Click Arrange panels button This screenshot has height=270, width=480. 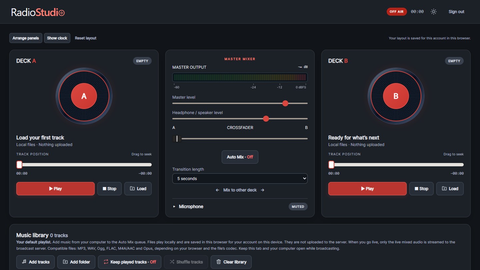click(26, 38)
